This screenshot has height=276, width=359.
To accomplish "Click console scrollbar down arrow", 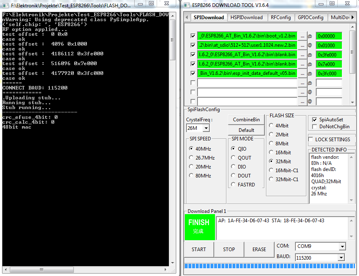I will tap(173, 263).
